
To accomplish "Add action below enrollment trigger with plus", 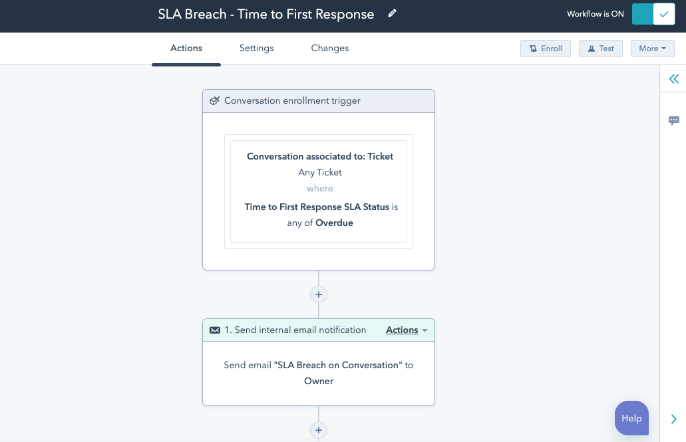I will [319, 294].
